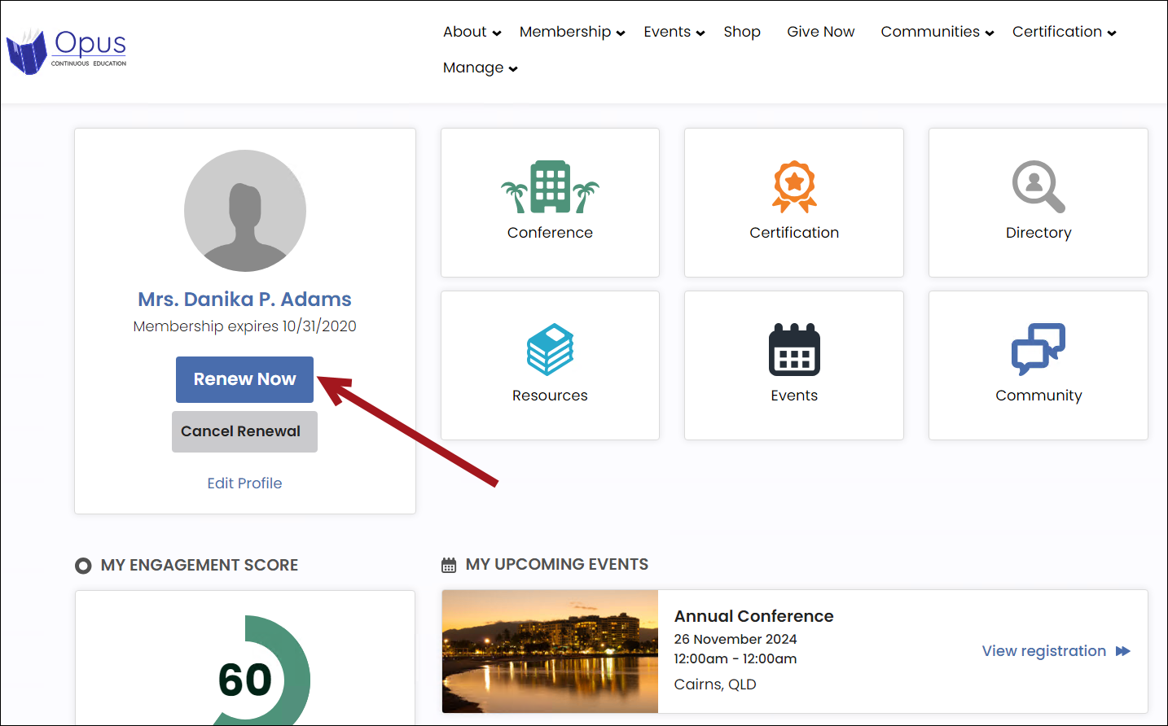Viewport: 1168px width, 726px height.
Task: Click the Conference tile label
Action: click(x=550, y=233)
